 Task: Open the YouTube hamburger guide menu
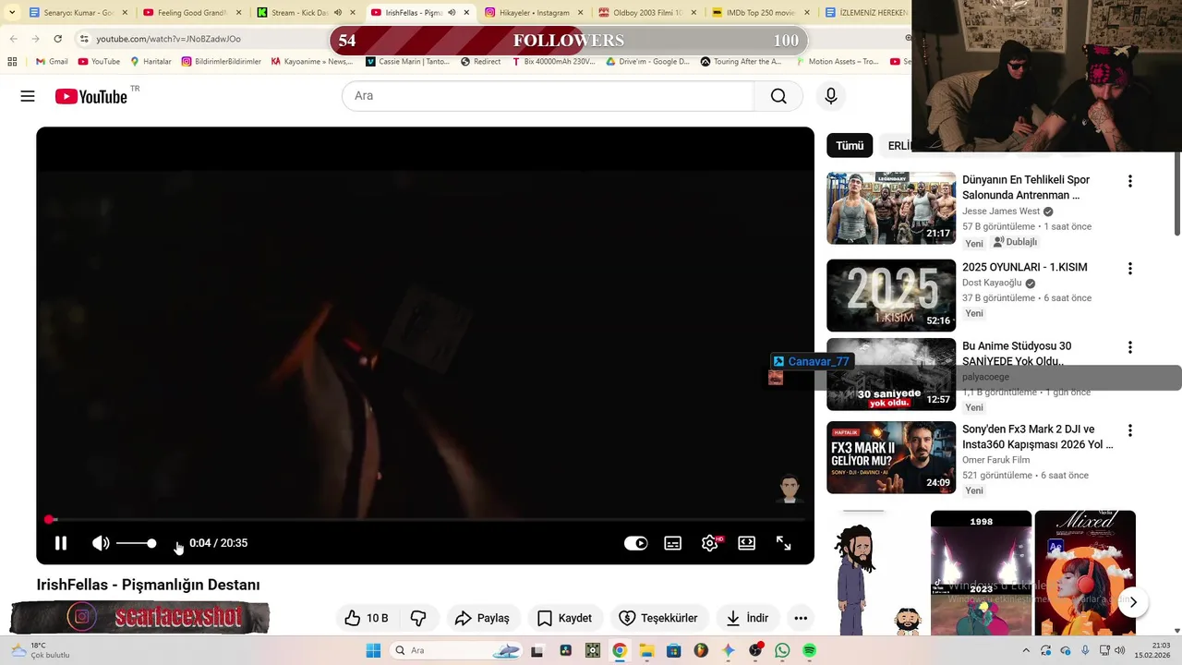[x=28, y=96]
